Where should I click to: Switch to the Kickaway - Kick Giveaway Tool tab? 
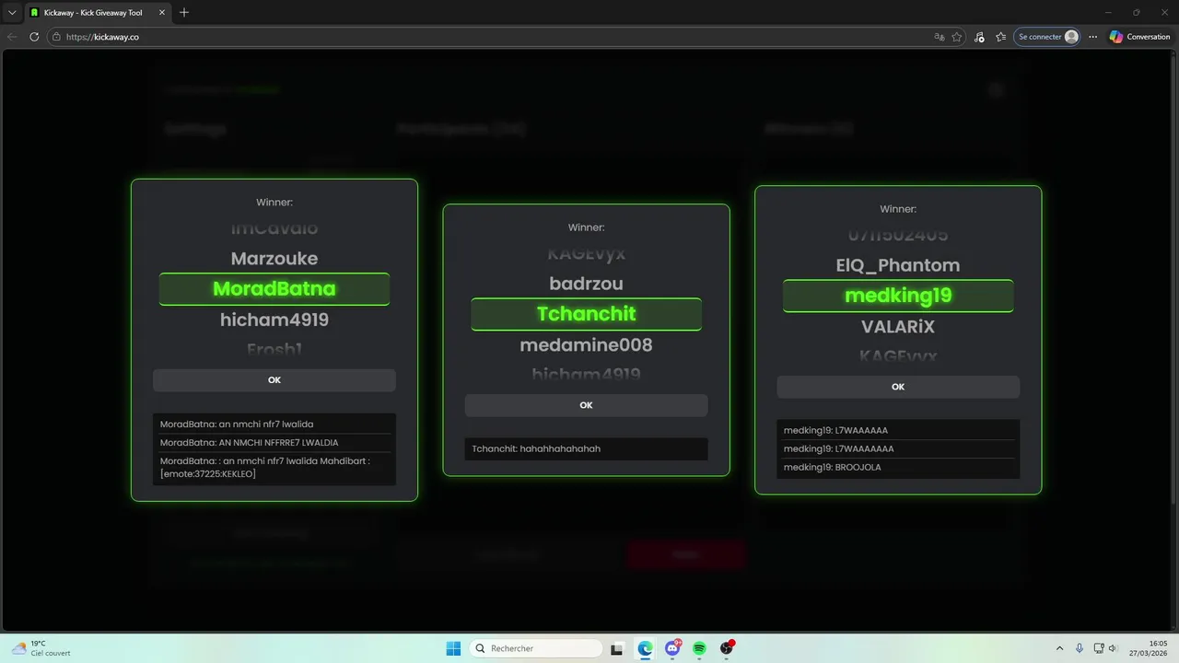pyautogui.click(x=97, y=13)
